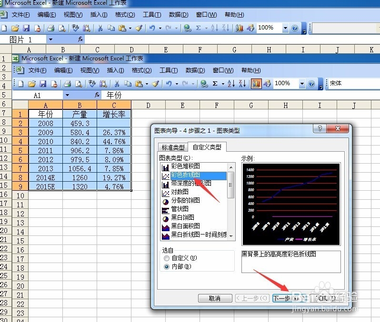Click the chart wizard dialog ? help button
The width and height of the screenshot is (380, 322).
[x=320, y=128]
